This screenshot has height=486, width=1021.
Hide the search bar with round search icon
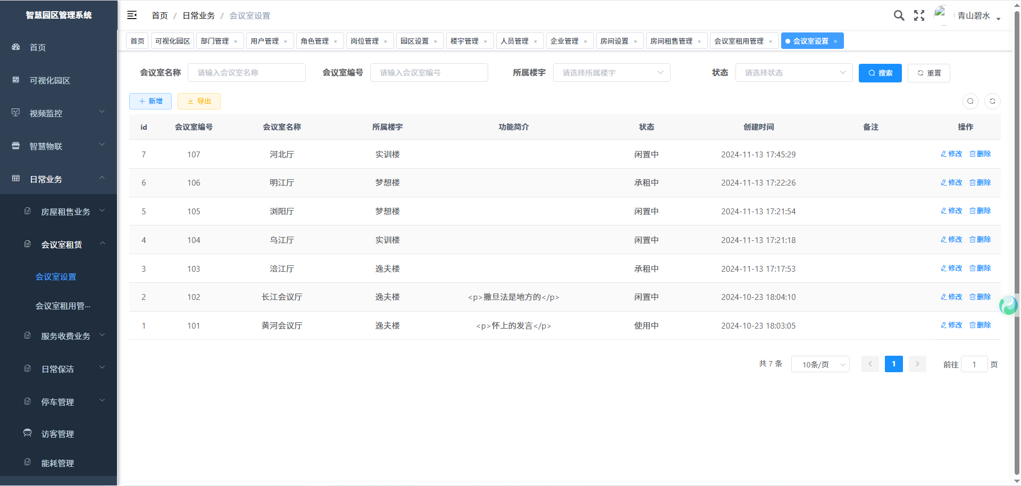coord(970,101)
